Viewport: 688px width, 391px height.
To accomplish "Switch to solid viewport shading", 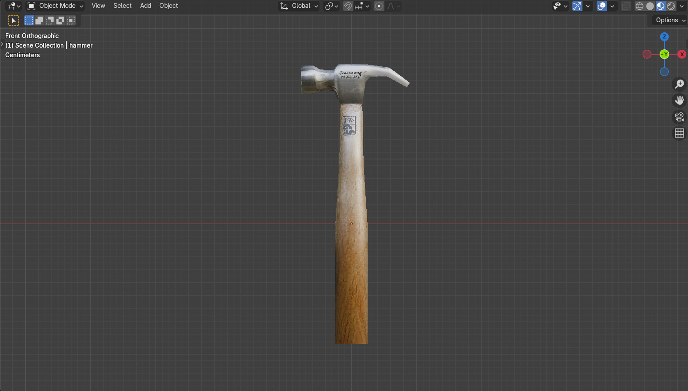I will (650, 6).
